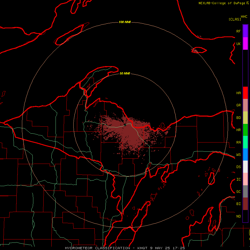
Task: Click the UK magenta legend swatch
Action: [x=245, y=44]
